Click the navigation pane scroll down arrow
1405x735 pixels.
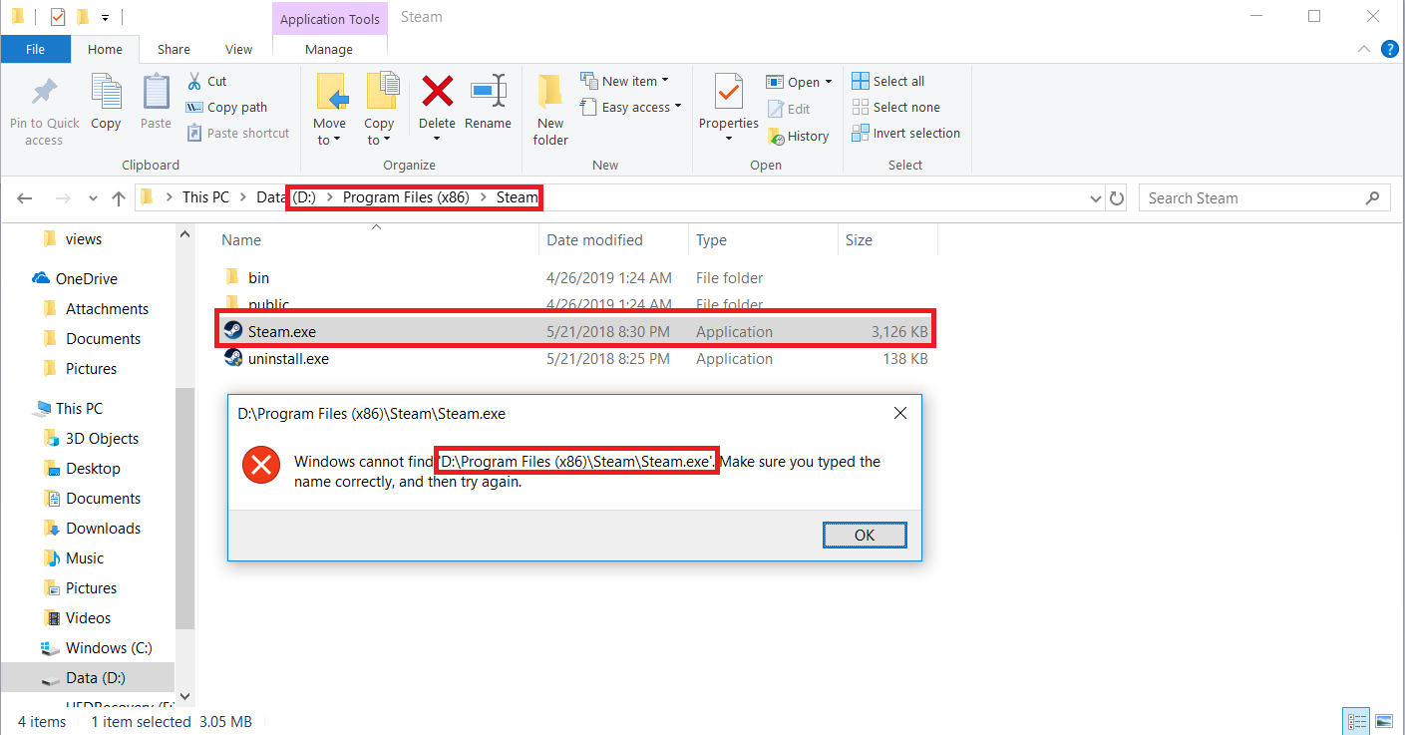click(184, 698)
